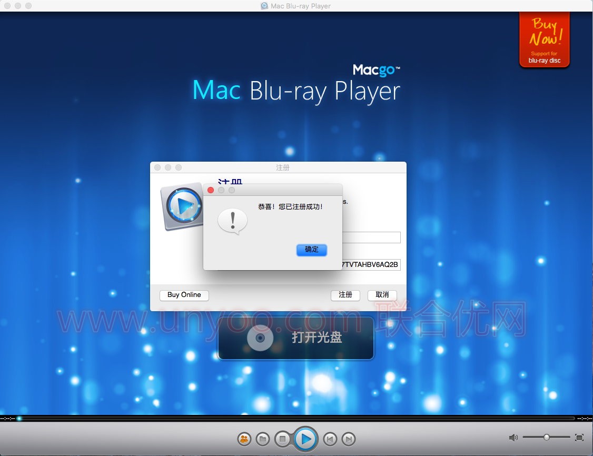Screen dimensions: 593x456
Task: Click the empty name field in the registration dialog
Action: [371, 237]
